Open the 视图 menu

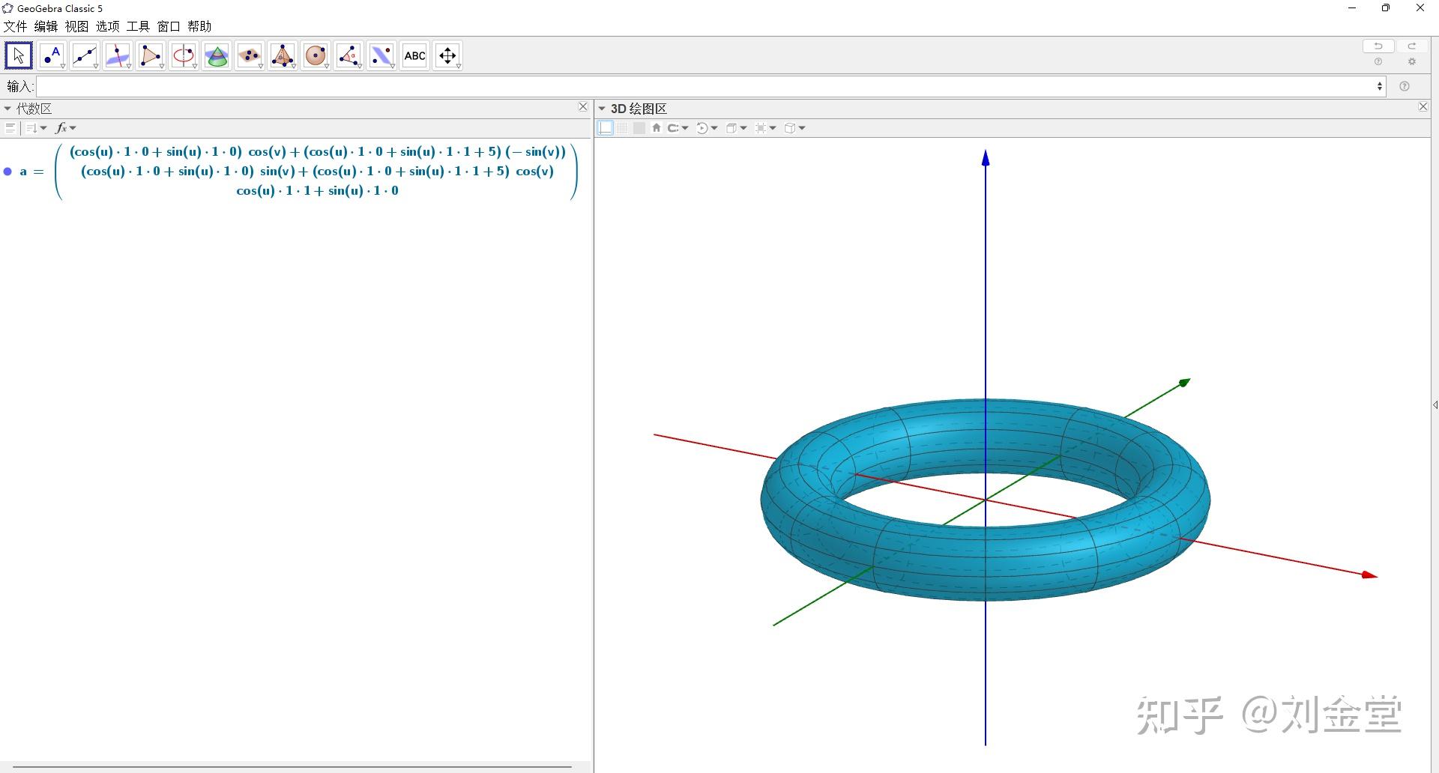(x=76, y=26)
